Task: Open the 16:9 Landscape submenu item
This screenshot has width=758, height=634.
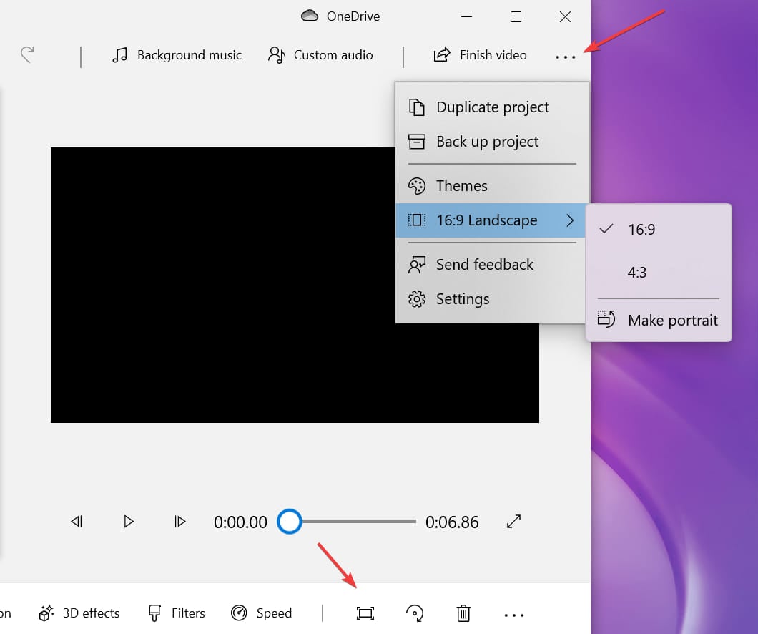Action: coord(492,220)
